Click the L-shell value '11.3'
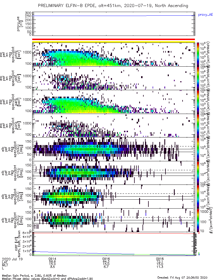Screen dimensions: 217x280 coord(160,267)
